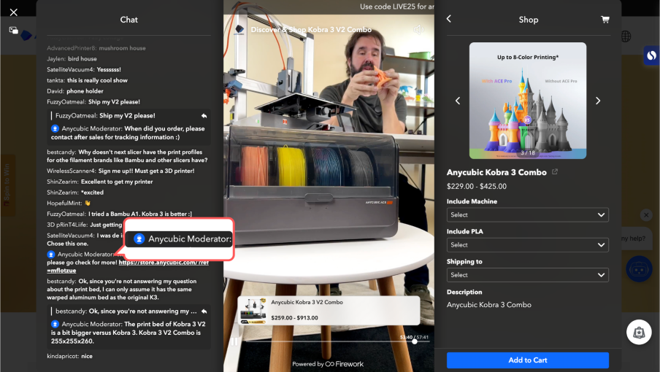The width and height of the screenshot is (660, 372).
Task: Click the Shop panel heading
Action: (529, 20)
